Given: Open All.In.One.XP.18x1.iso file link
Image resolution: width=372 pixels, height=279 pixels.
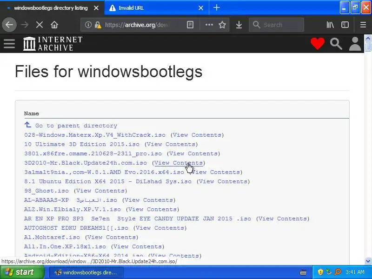Looking at the screenshot, I should (x=65, y=246).
